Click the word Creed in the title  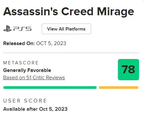point(77,12)
